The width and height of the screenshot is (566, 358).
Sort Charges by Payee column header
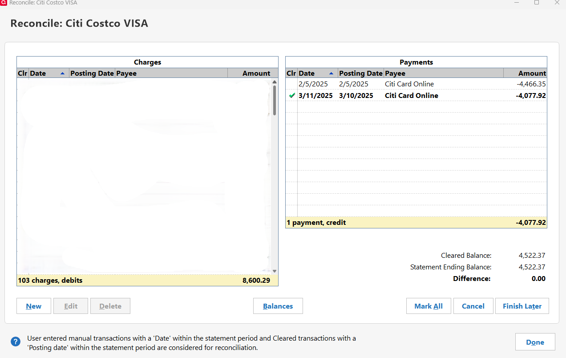171,73
